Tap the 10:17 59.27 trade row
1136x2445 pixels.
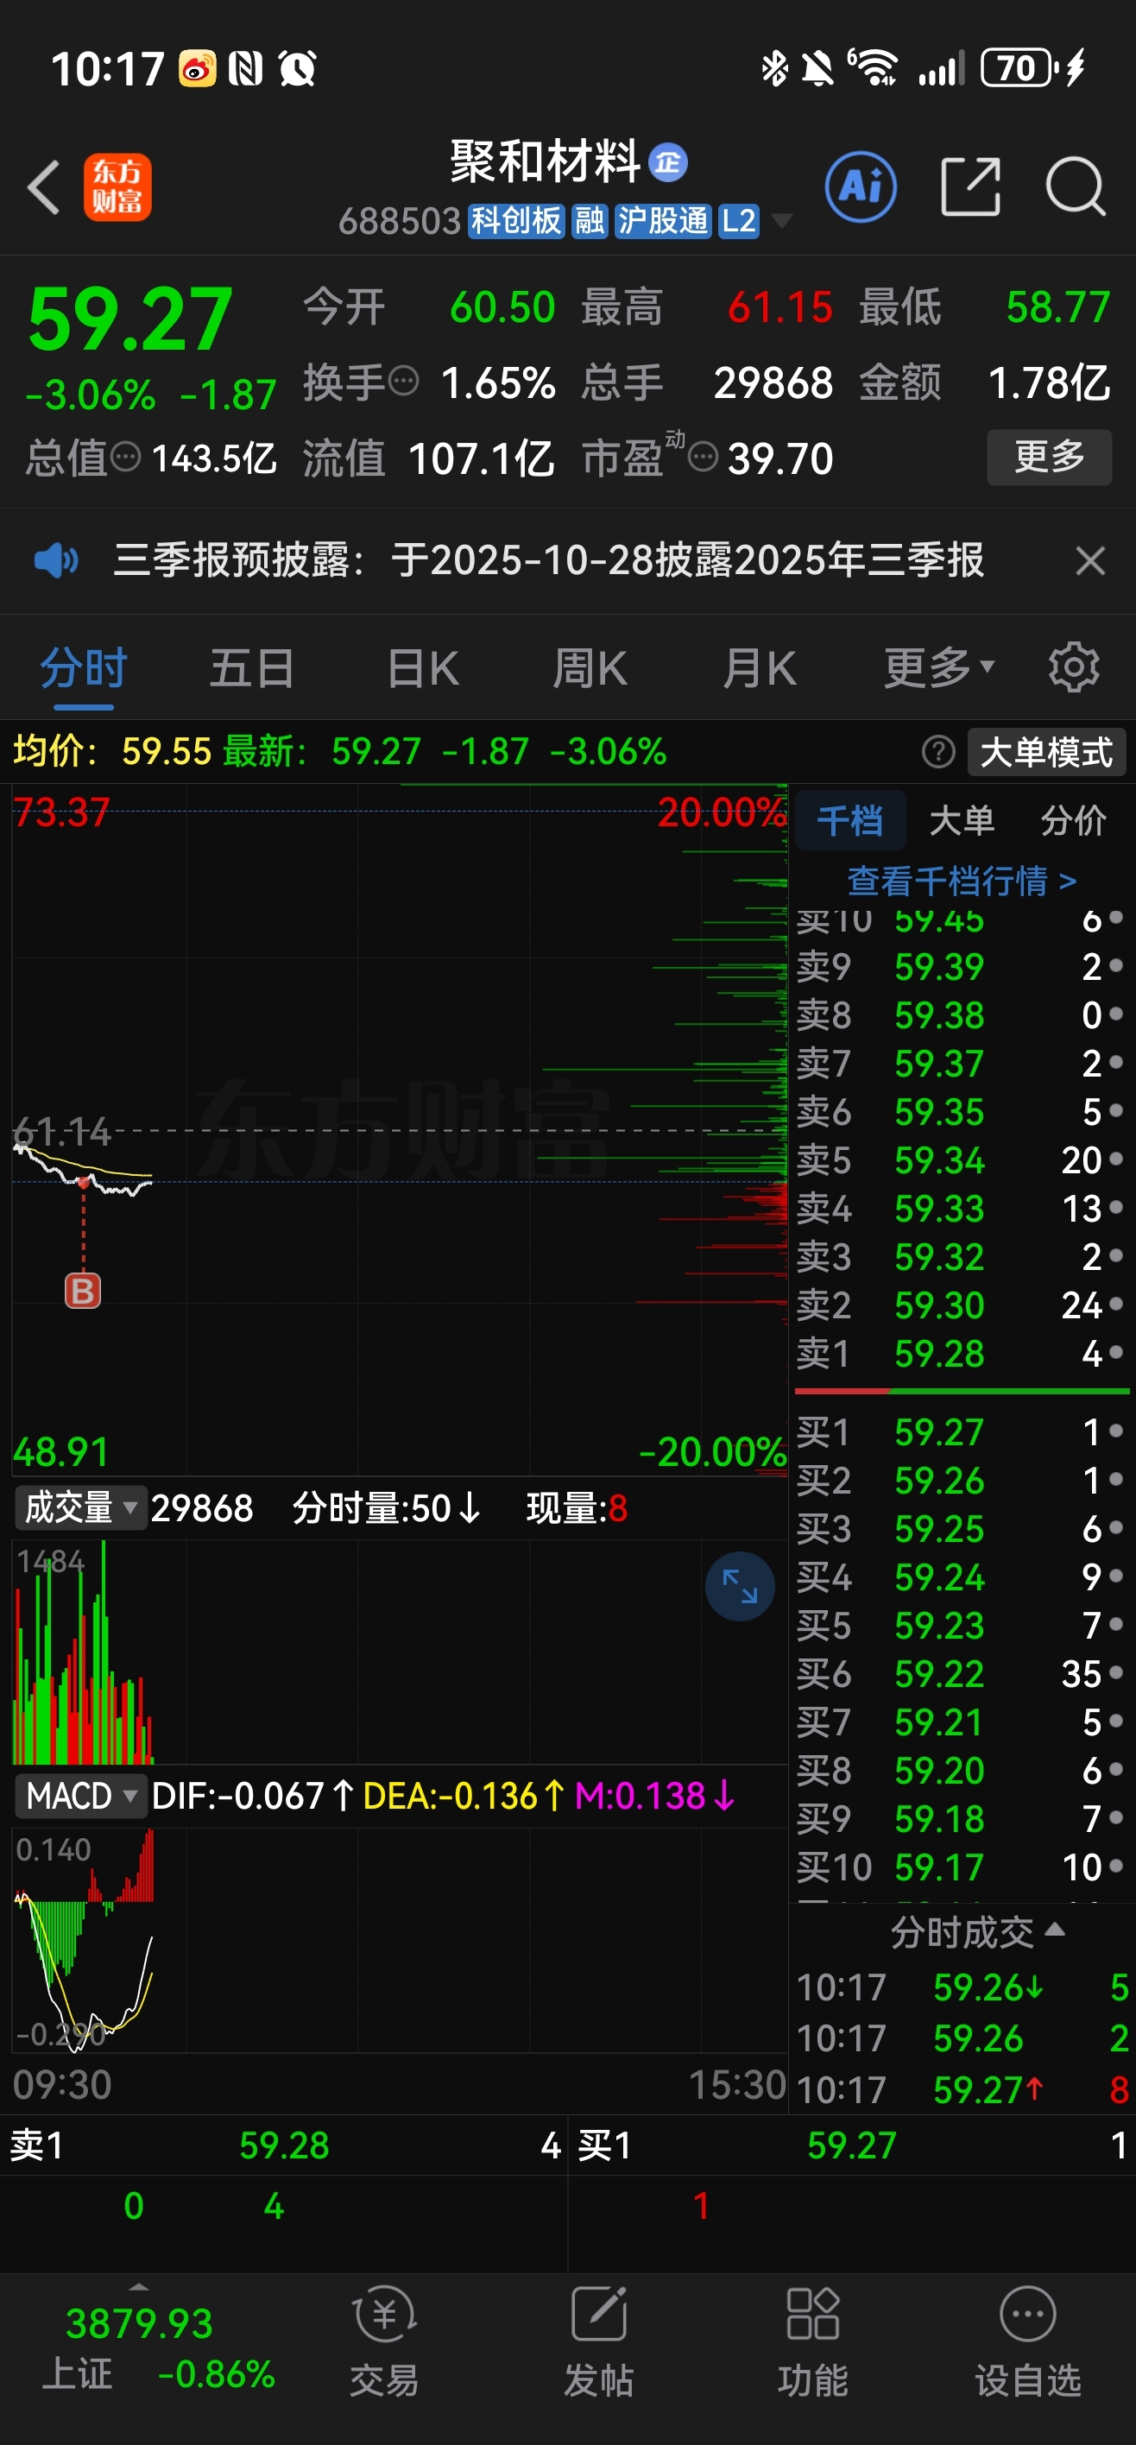962,2090
